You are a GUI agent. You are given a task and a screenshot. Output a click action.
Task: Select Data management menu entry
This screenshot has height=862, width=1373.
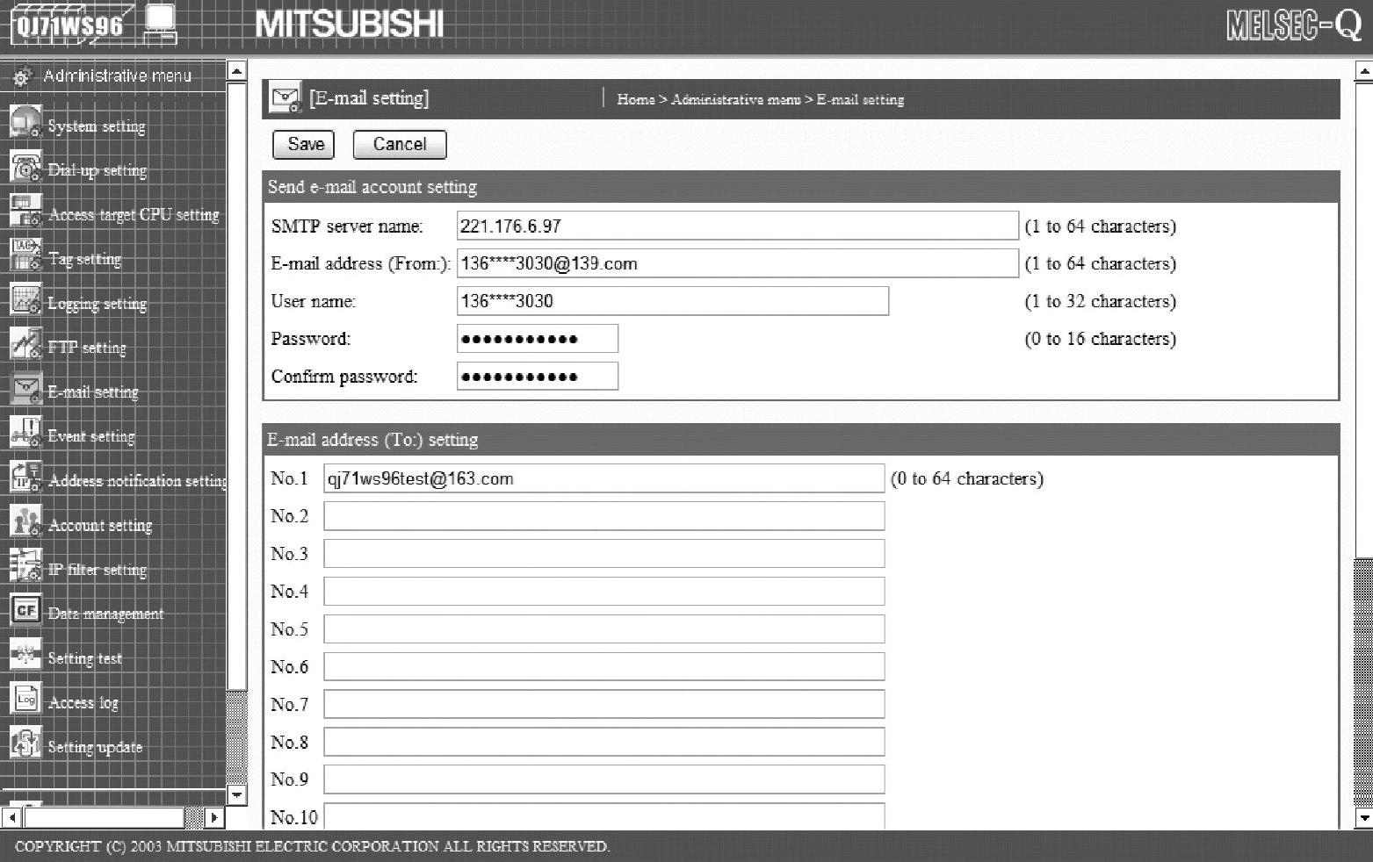(x=105, y=614)
